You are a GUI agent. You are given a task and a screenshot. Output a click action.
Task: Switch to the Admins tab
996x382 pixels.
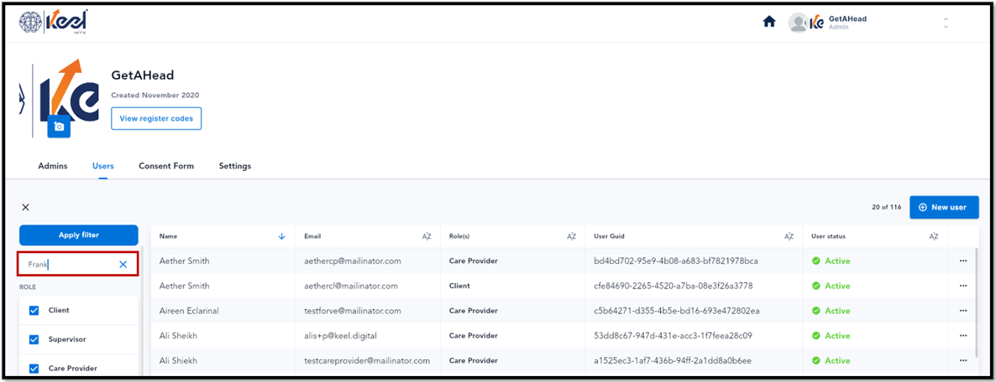point(53,166)
